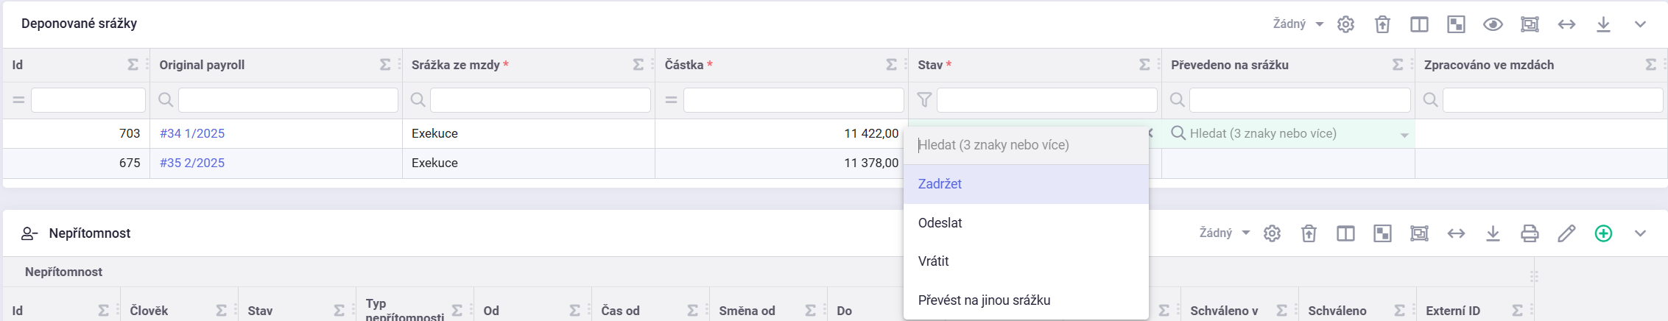The height and width of the screenshot is (321, 1668).
Task: Open the Žádný dropdown in Deponované srážky
Action: coord(1298,24)
